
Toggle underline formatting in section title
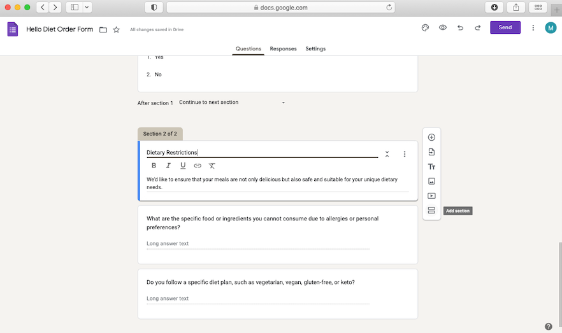(183, 166)
